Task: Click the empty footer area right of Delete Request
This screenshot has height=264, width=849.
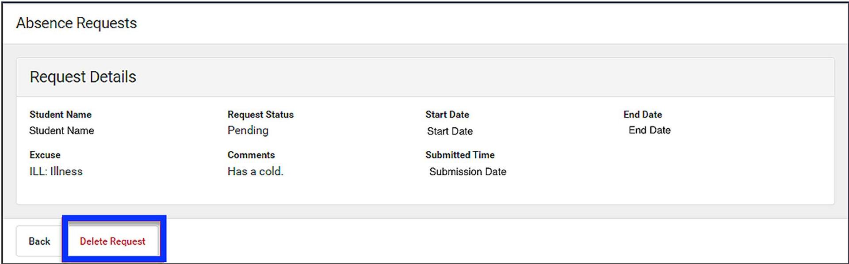Action: (x=486, y=241)
